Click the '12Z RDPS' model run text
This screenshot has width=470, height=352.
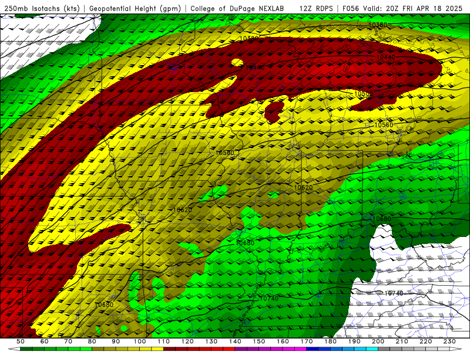316,8
